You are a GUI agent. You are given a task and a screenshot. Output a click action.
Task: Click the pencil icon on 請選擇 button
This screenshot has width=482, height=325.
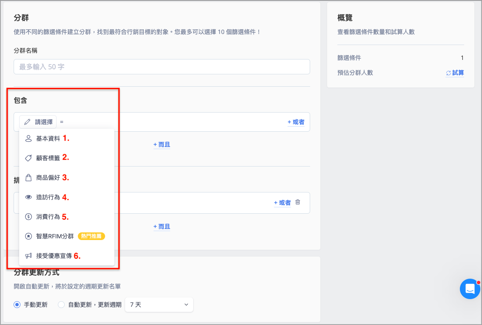pos(27,122)
